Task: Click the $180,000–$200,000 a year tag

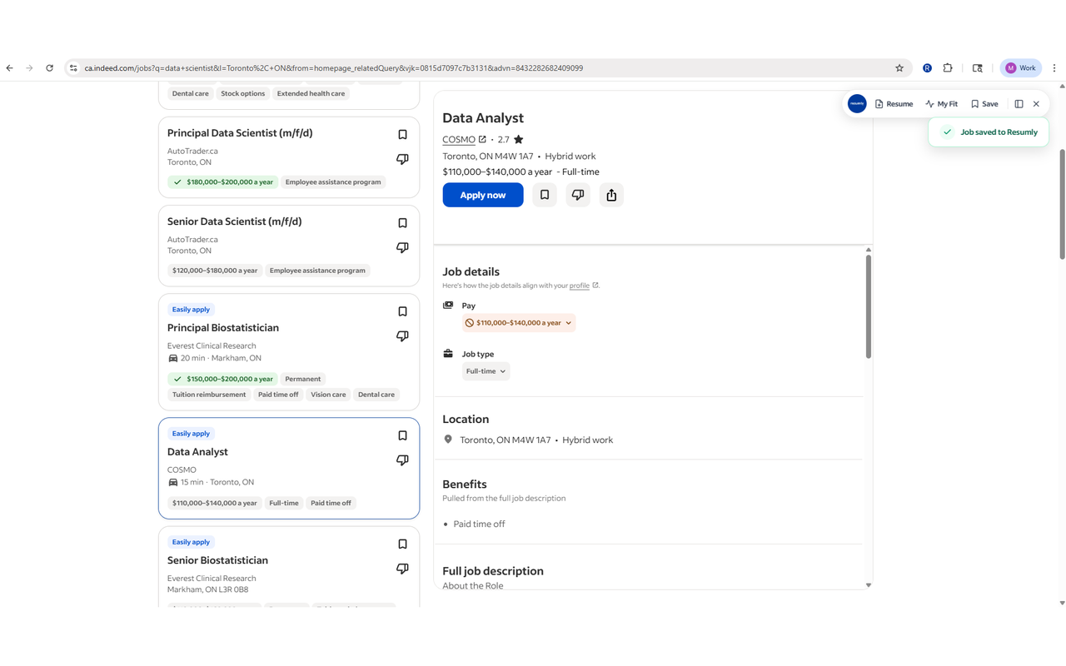Action: coord(222,182)
